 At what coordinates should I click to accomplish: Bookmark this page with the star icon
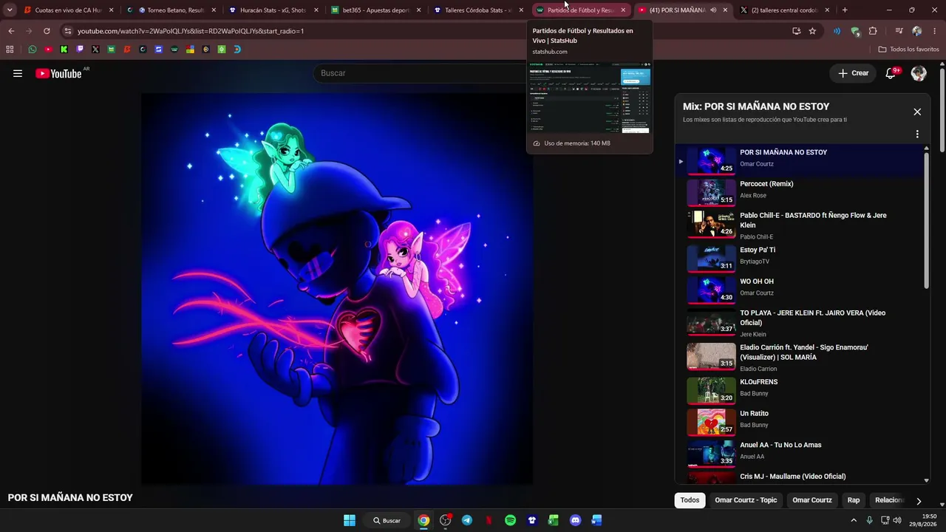812,31
